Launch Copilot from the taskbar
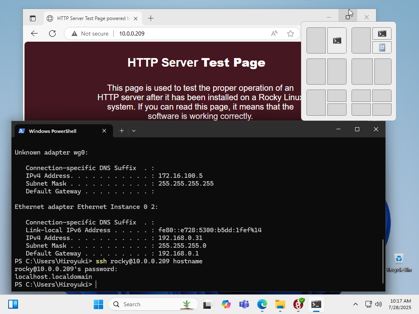Screen dimensions: 419x314 click(226, 304)
